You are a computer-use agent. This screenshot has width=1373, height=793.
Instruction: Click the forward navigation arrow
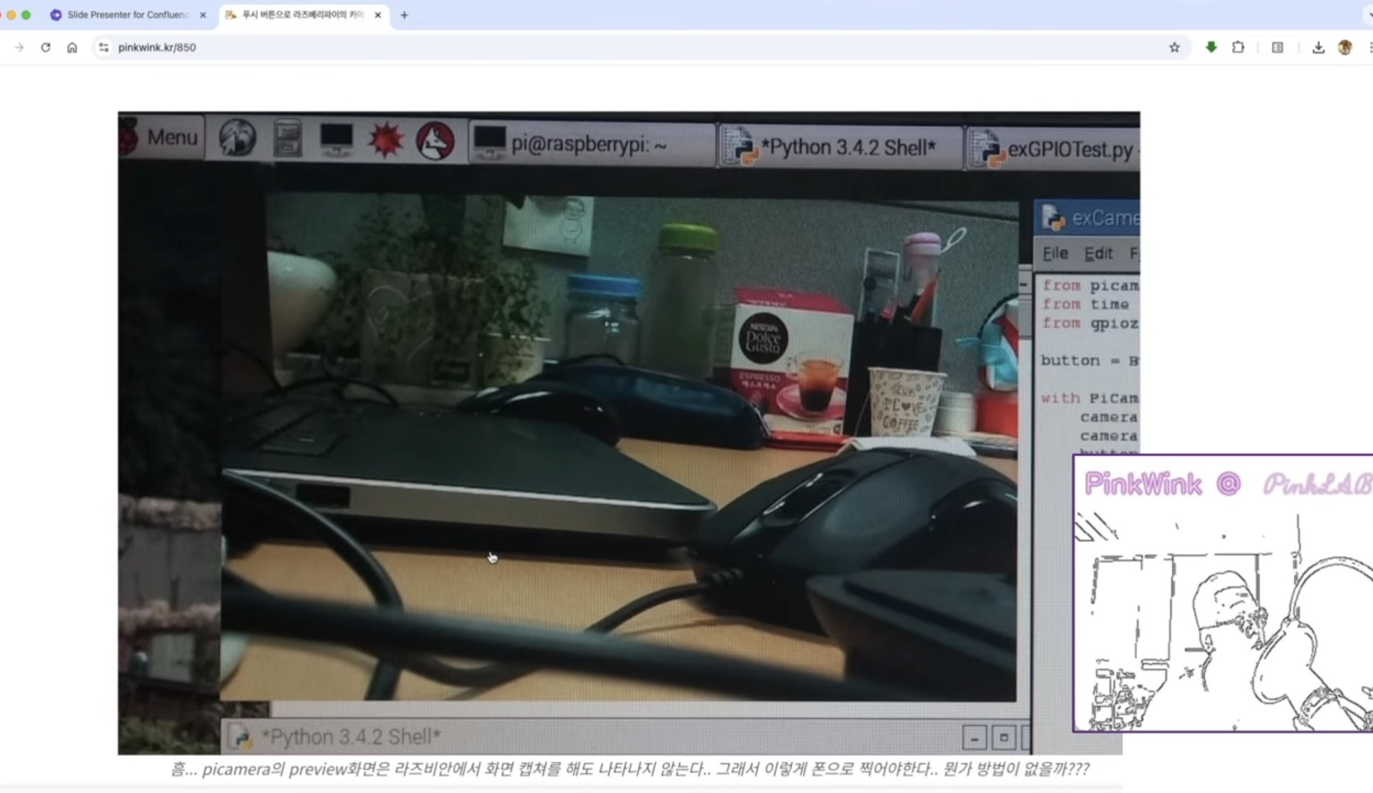(x=19, y=47)
